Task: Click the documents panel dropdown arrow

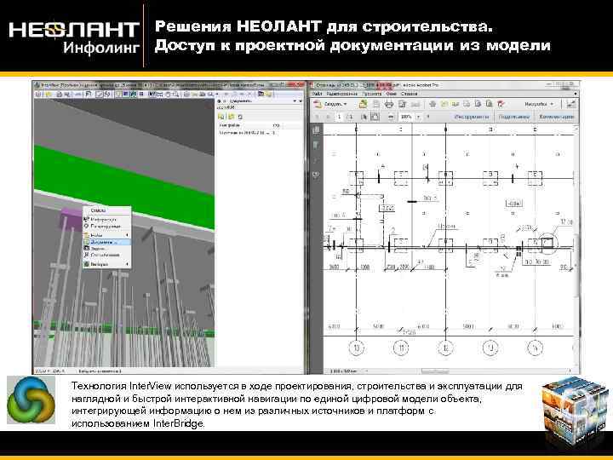Action: pyautogui.click(x=295, y=101)
